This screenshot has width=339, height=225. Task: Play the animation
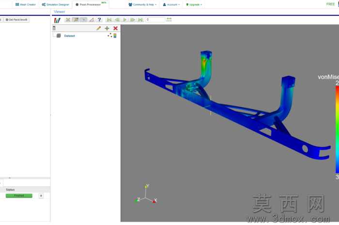pos(125,20)
